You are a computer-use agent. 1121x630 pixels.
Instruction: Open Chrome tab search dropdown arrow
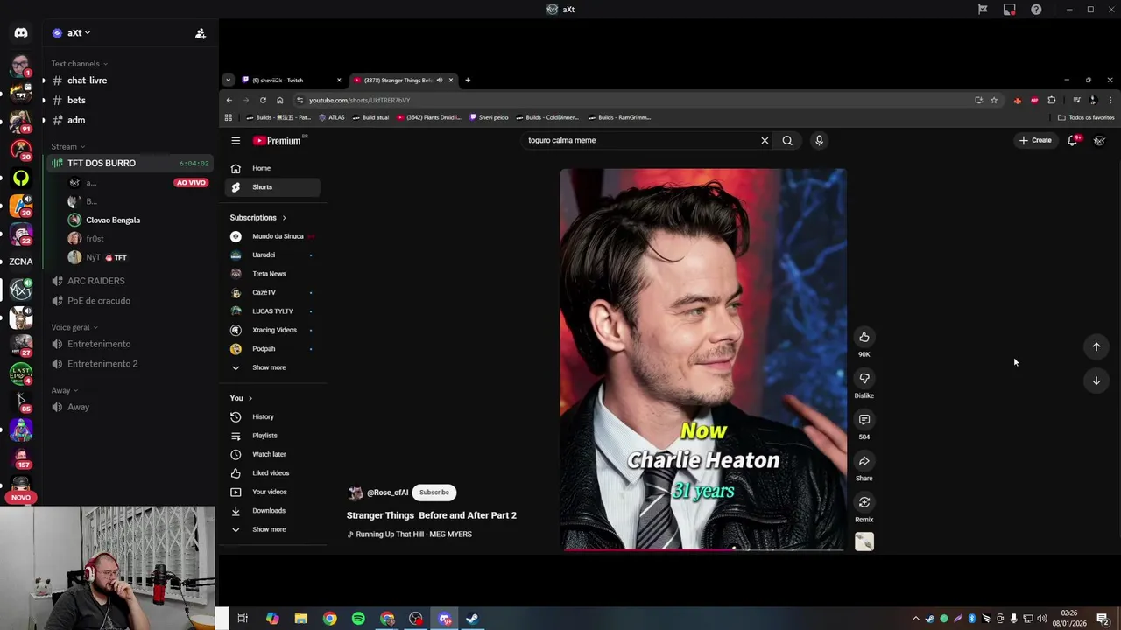228,80
